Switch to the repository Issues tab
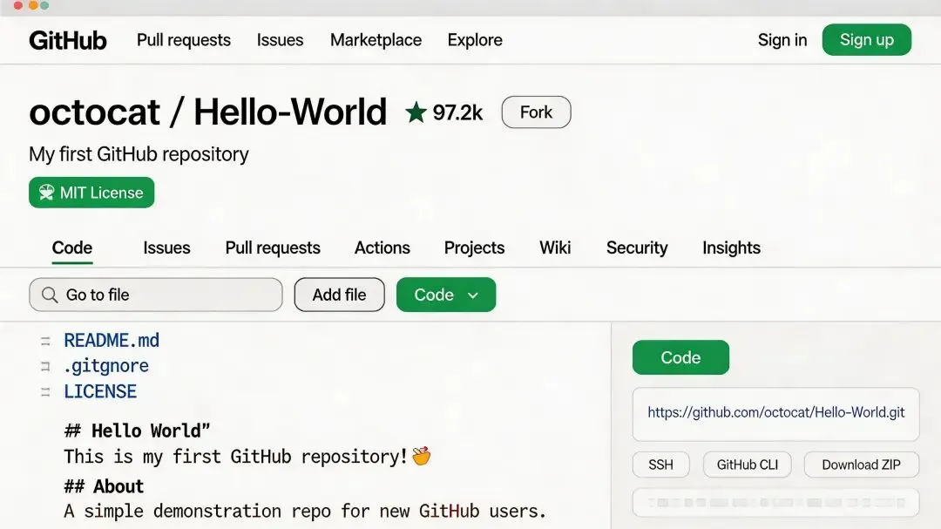941x529 pixels. pyautogui.click(x=166, y=248)
